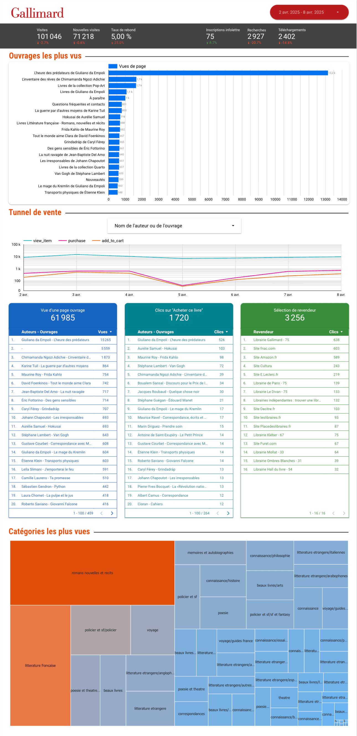The image size is (357, 736).
Task: Click the Visites scorecard value 101 046
Action: tap(49, 37)
